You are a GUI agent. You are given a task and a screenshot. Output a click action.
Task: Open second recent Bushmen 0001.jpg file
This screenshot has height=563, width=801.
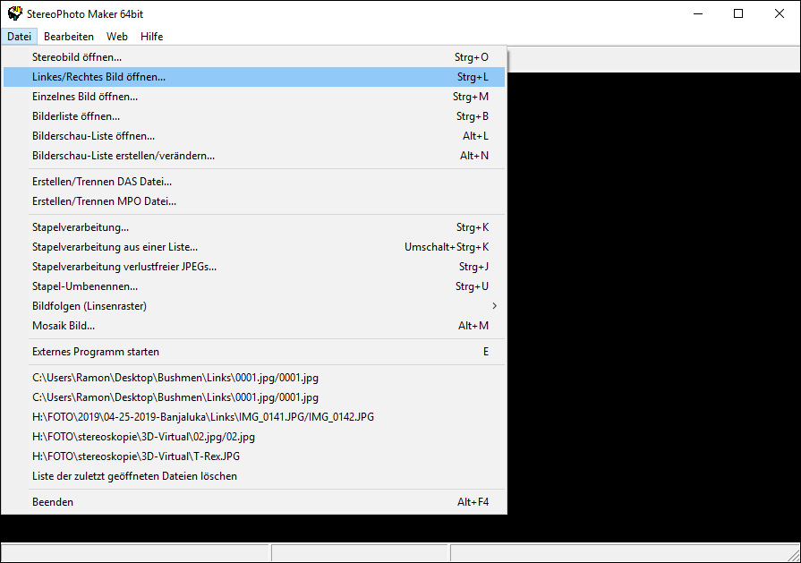coord(254,397)
